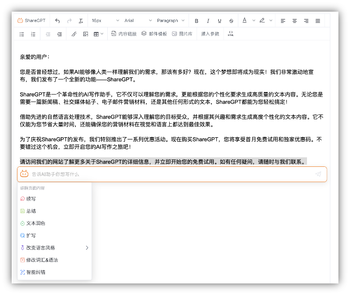
Task: Expand the highlight color picker arrow
Action: pos(271,21)
